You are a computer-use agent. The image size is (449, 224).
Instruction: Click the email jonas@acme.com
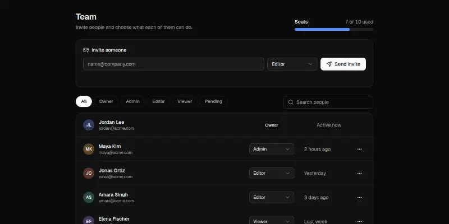(x=116, y=177)
